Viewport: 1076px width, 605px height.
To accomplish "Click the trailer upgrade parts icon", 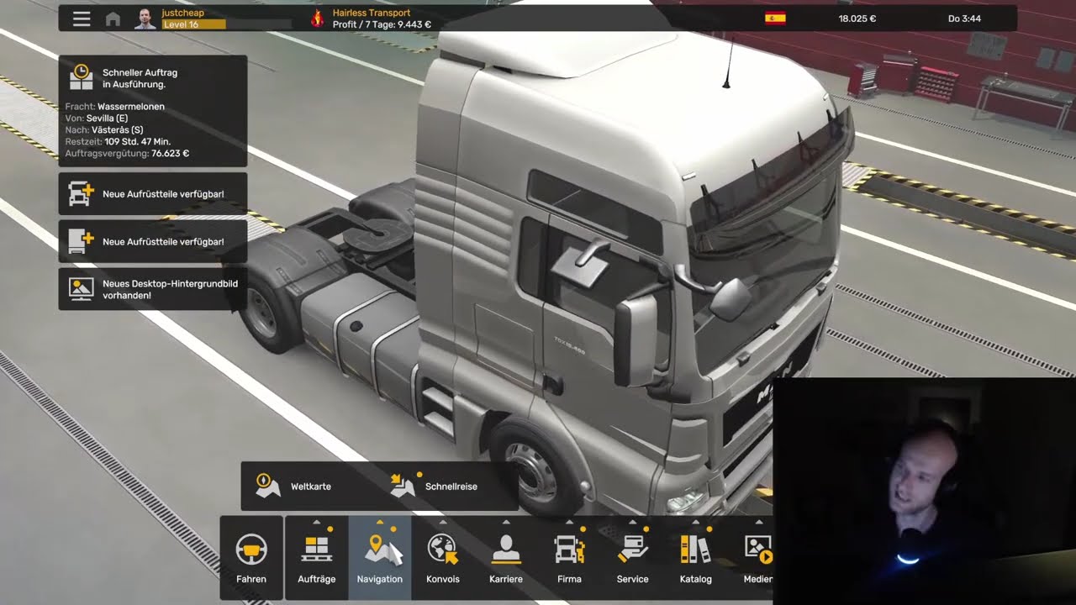I will 81,242.
